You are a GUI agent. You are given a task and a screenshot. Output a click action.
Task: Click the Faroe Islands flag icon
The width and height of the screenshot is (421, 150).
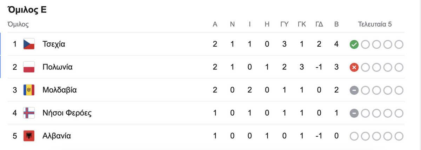tap(28, 113)
